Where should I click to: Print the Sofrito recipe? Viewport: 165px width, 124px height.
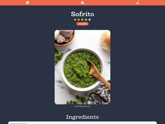tap(82, 24)
